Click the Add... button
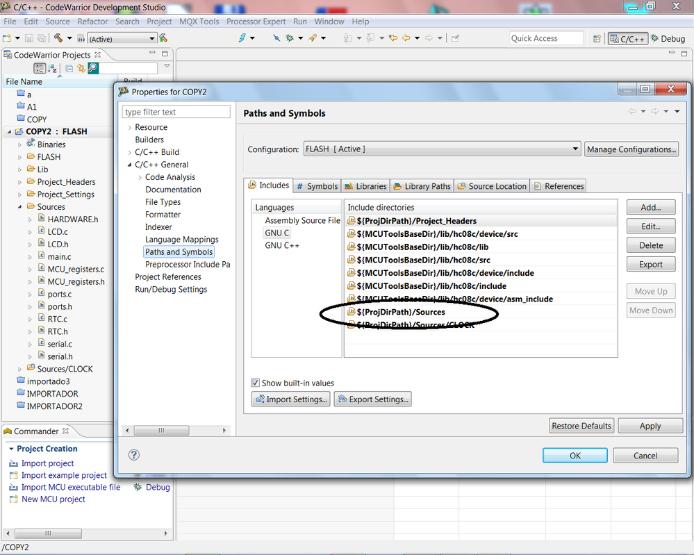 (x=651, y=207)
